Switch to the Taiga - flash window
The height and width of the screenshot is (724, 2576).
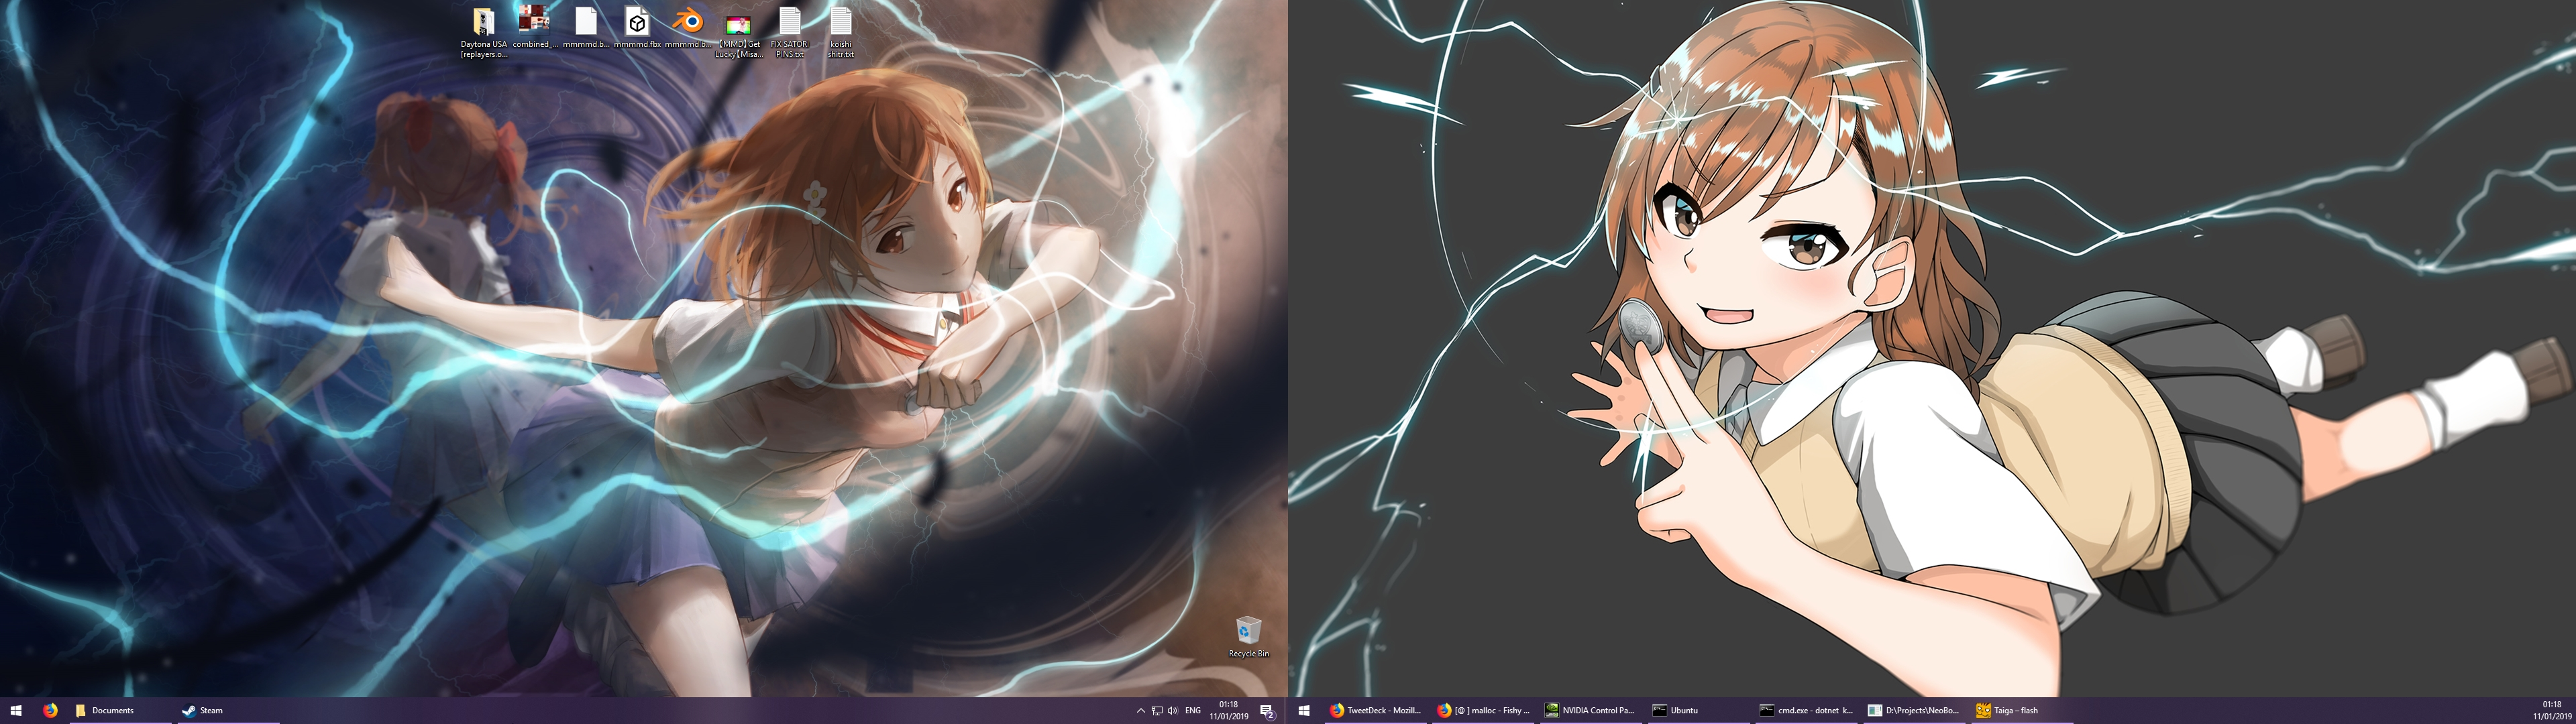2023,711
